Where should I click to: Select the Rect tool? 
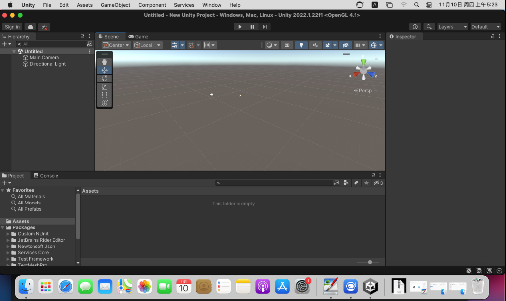click(x=104, y=95)
